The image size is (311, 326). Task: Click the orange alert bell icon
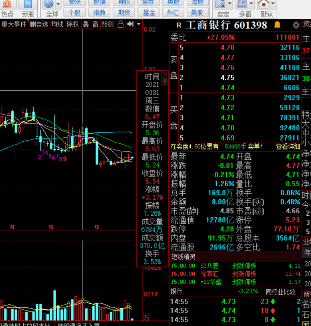click(277, 25)
